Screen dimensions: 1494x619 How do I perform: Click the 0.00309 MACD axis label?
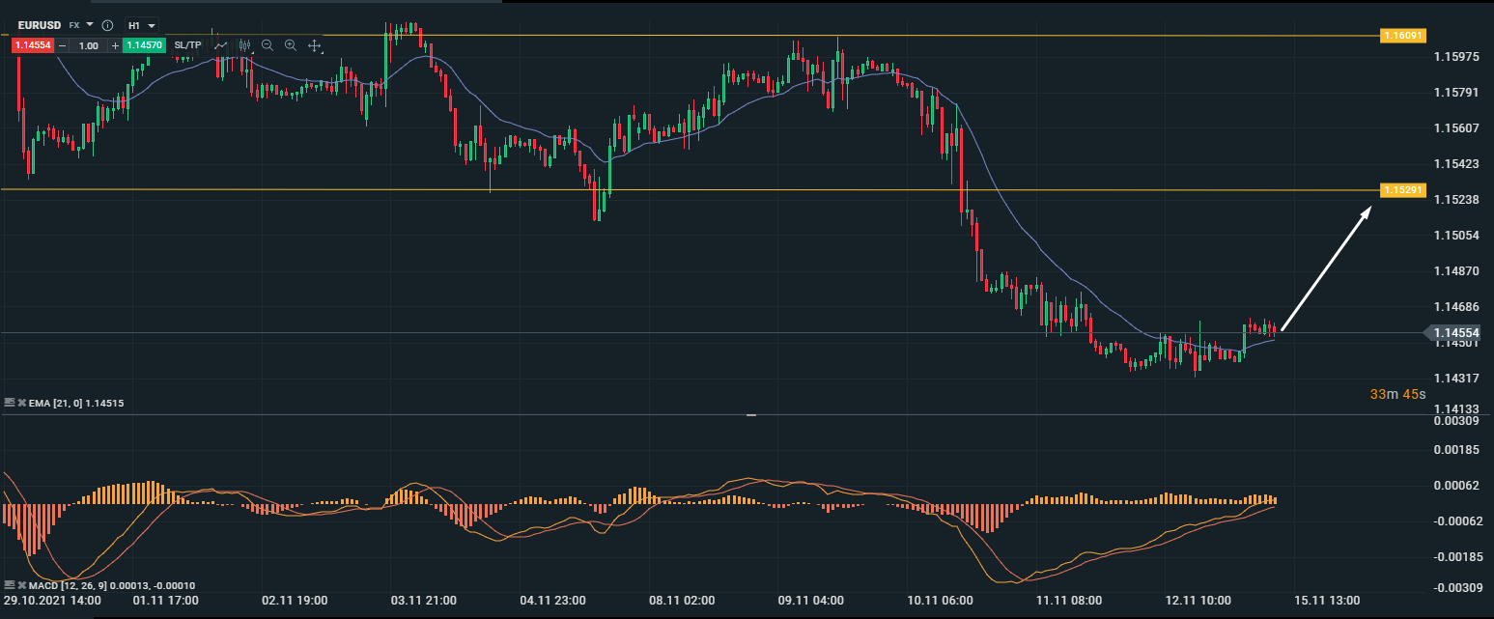(x=1457, y=421)
